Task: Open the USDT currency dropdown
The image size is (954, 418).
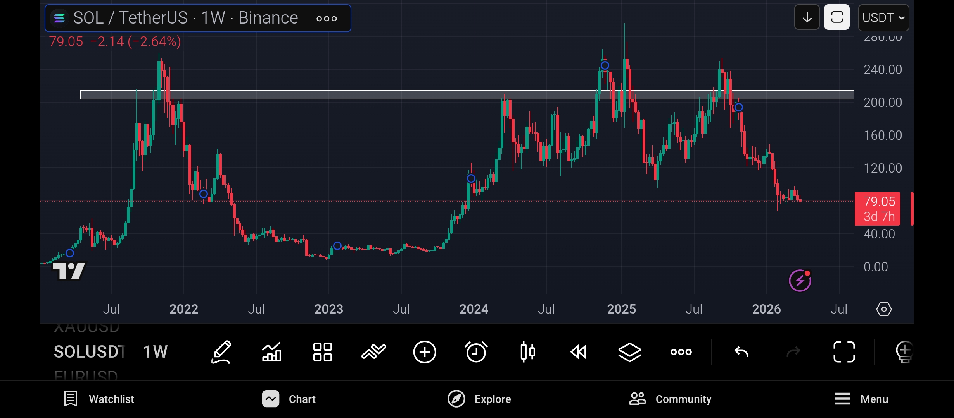Action: click(883, 17)
